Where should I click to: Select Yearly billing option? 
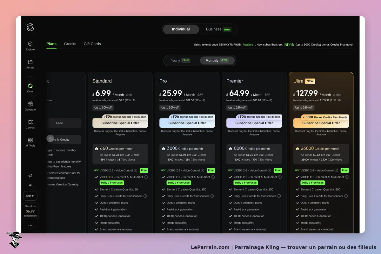181,60
